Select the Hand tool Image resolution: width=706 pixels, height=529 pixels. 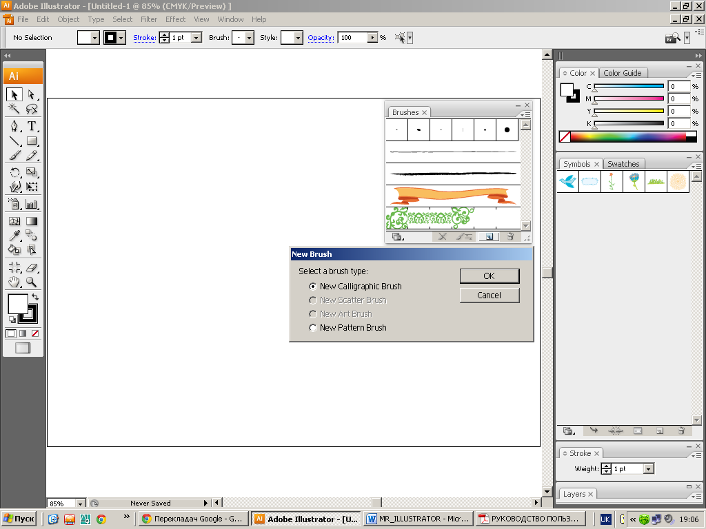coord(14,282)
